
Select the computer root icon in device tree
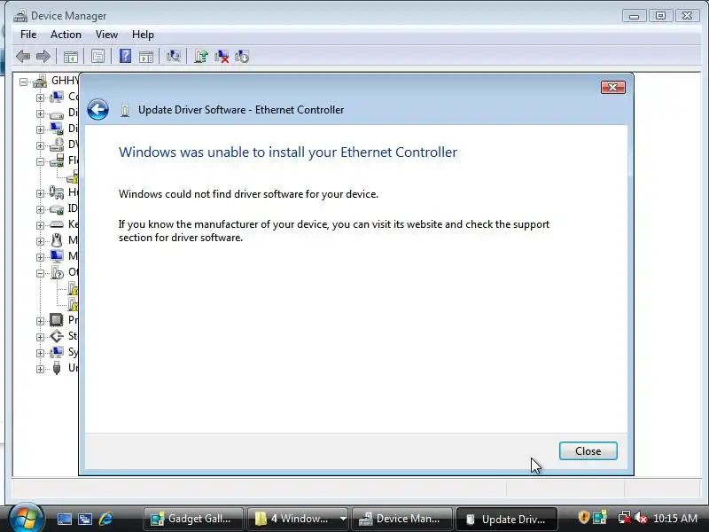[40, 82]
